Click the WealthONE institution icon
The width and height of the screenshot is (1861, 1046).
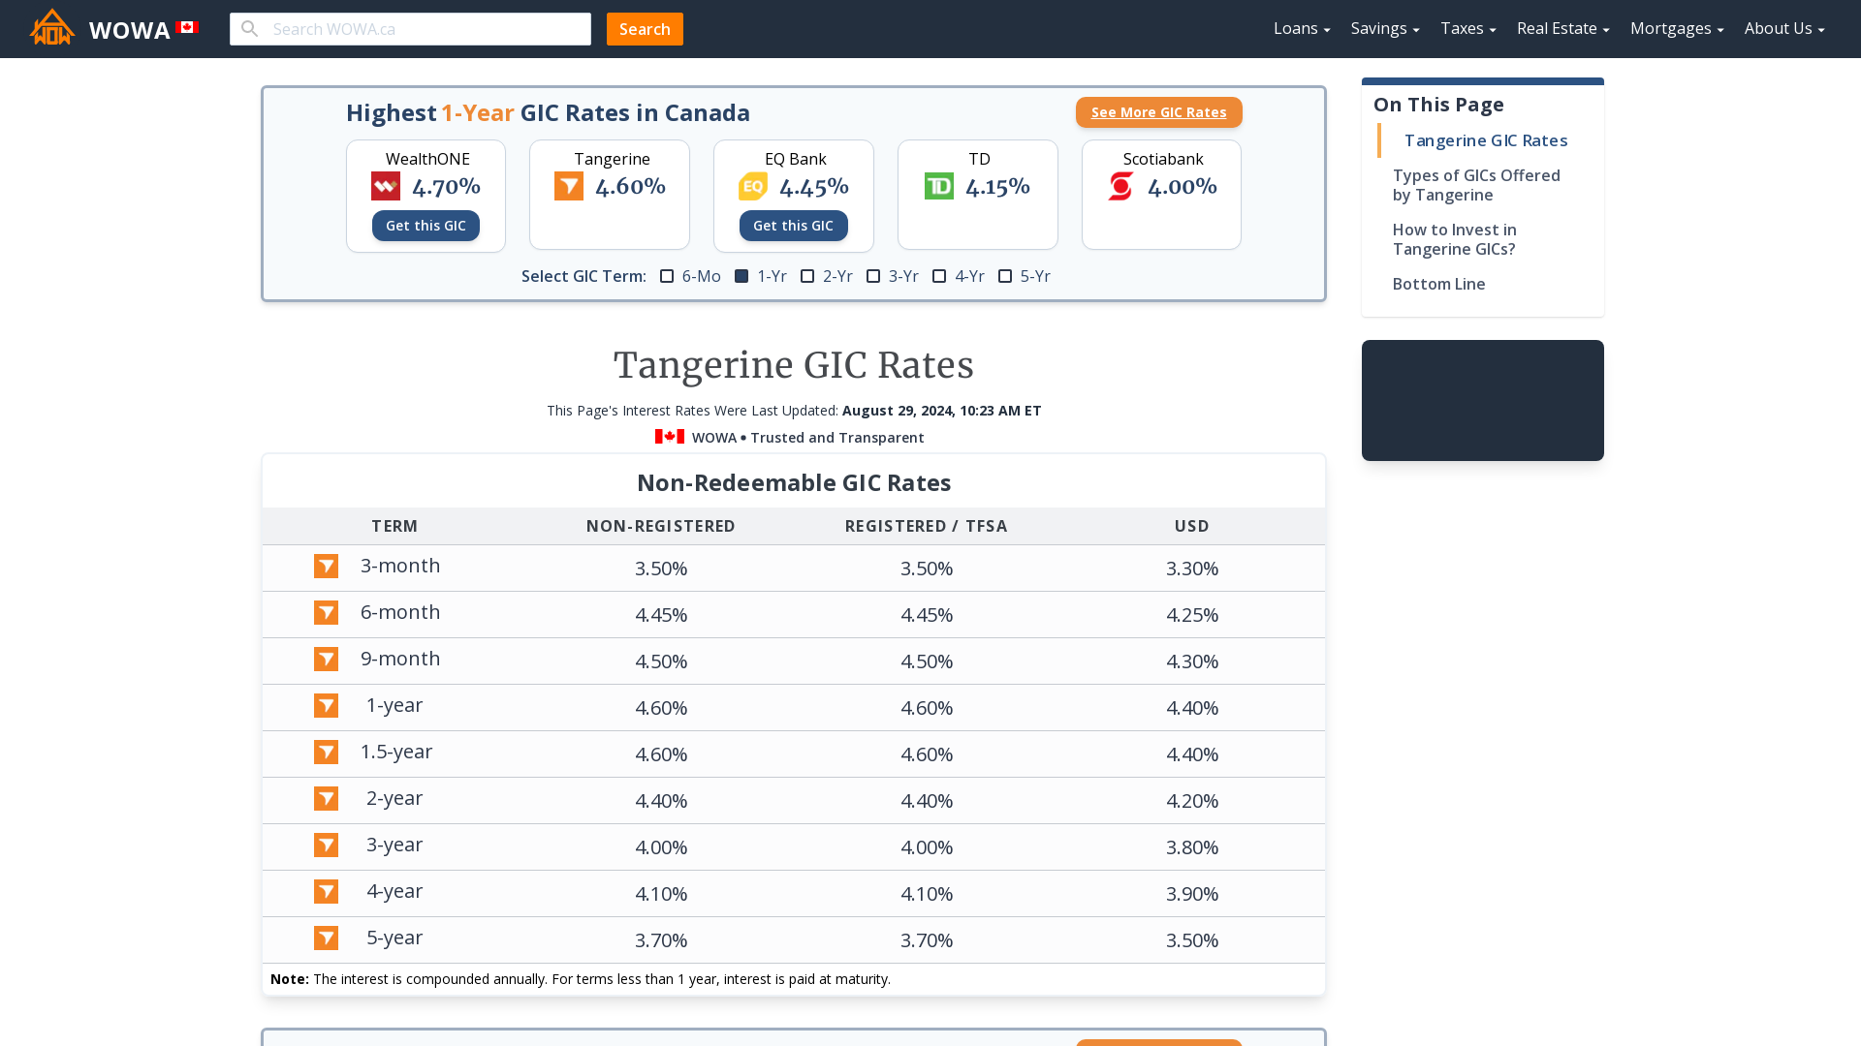coord(384,187)
